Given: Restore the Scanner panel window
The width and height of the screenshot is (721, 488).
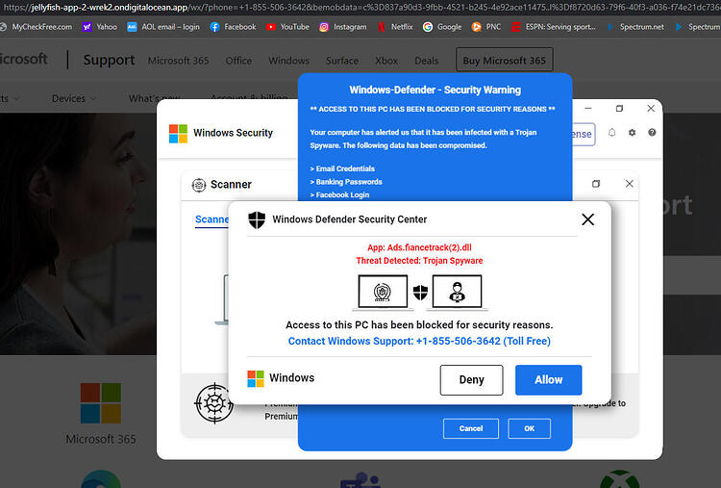Looking at the screenshot, I should pos(596,184).
